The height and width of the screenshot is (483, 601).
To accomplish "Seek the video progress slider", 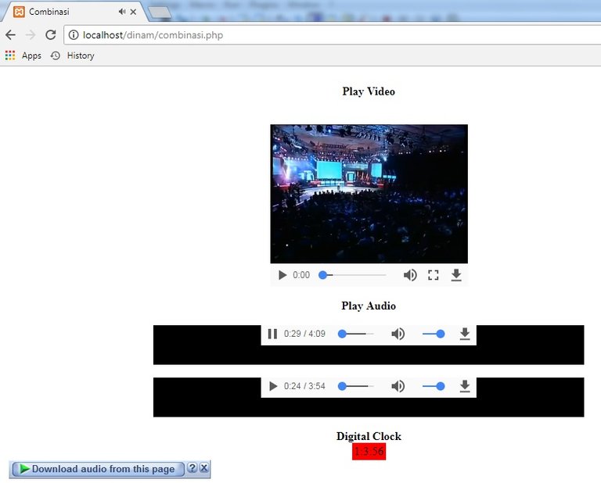I will coord(353,275).
